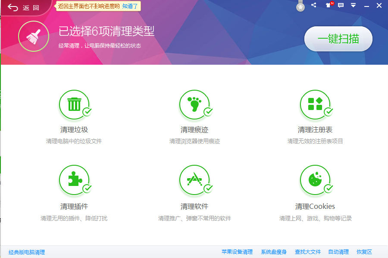Open the feedback message icon
This screenshot has height=258, width=388.
tap(341, 5)
